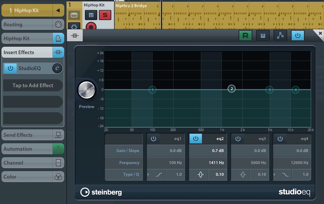
Task: Open the HipHop Kit instrument section
Action: click(27, 38)
